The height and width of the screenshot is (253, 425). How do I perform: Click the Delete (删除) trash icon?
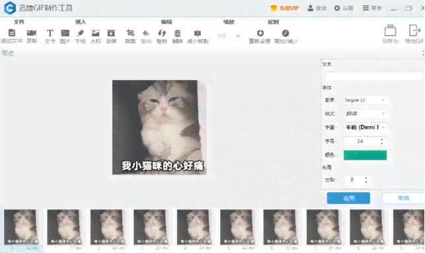[177, 33]
